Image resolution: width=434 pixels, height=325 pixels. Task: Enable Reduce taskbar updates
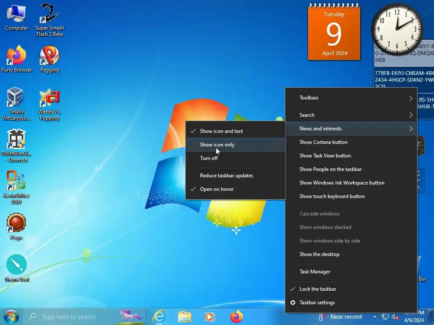[236, 176]
